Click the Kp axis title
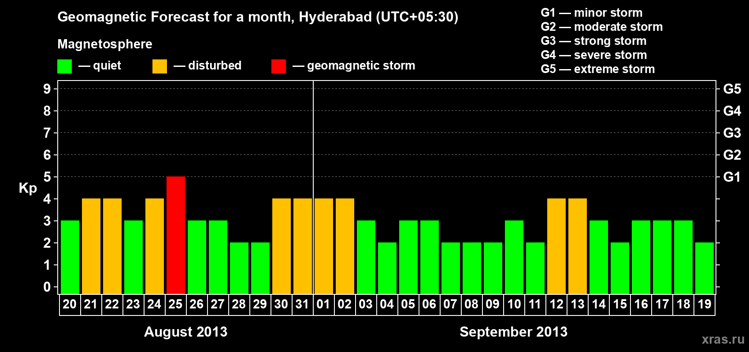The width and height of the screenshot is (749, 352). tap(28, 188)
